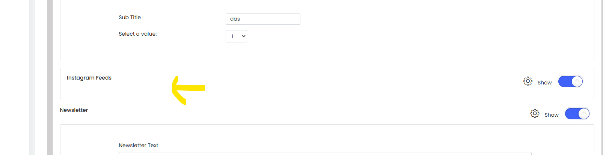Click the 'Sub Title' label

[x=130, y=17]
